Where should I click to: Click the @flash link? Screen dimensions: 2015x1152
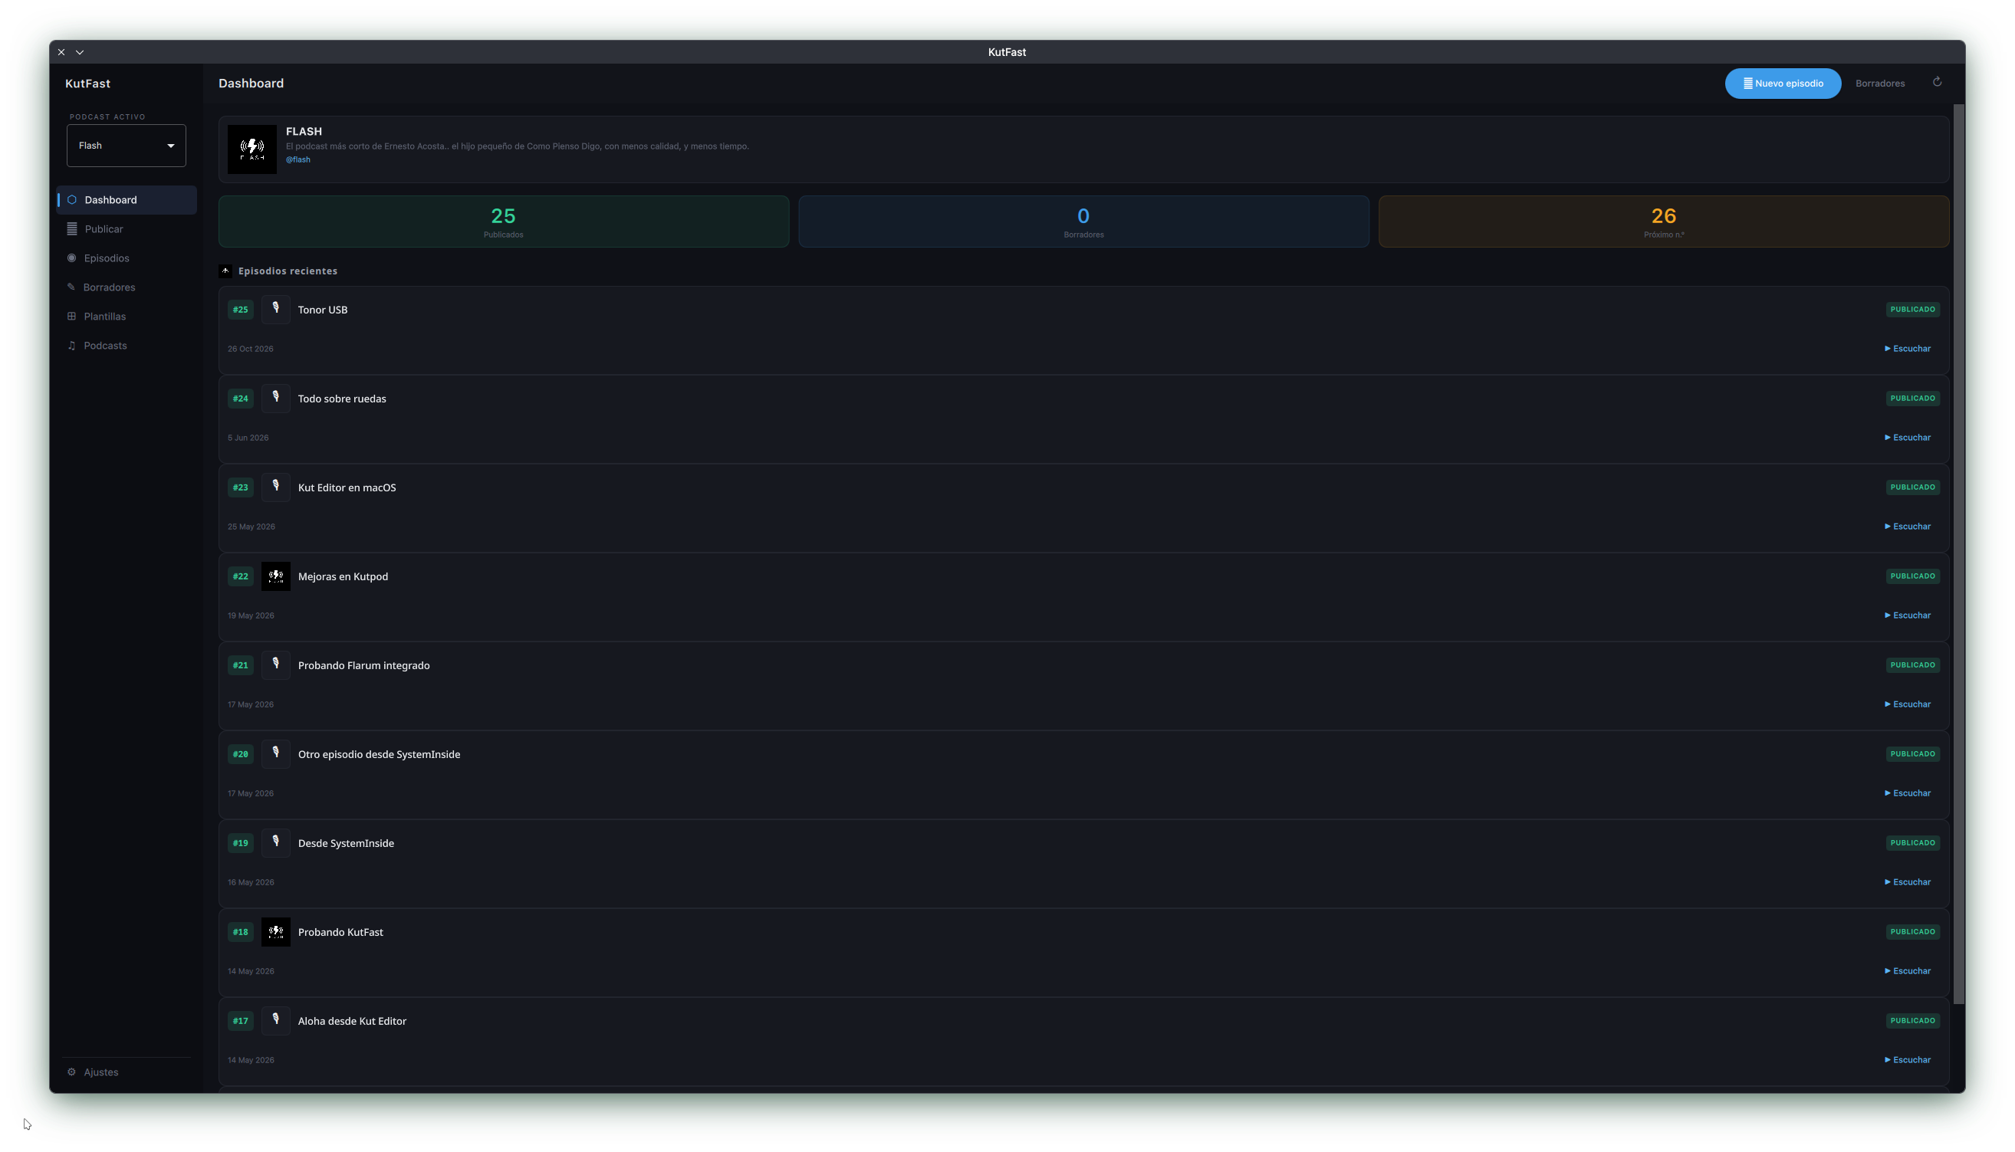tap(297, 160)
